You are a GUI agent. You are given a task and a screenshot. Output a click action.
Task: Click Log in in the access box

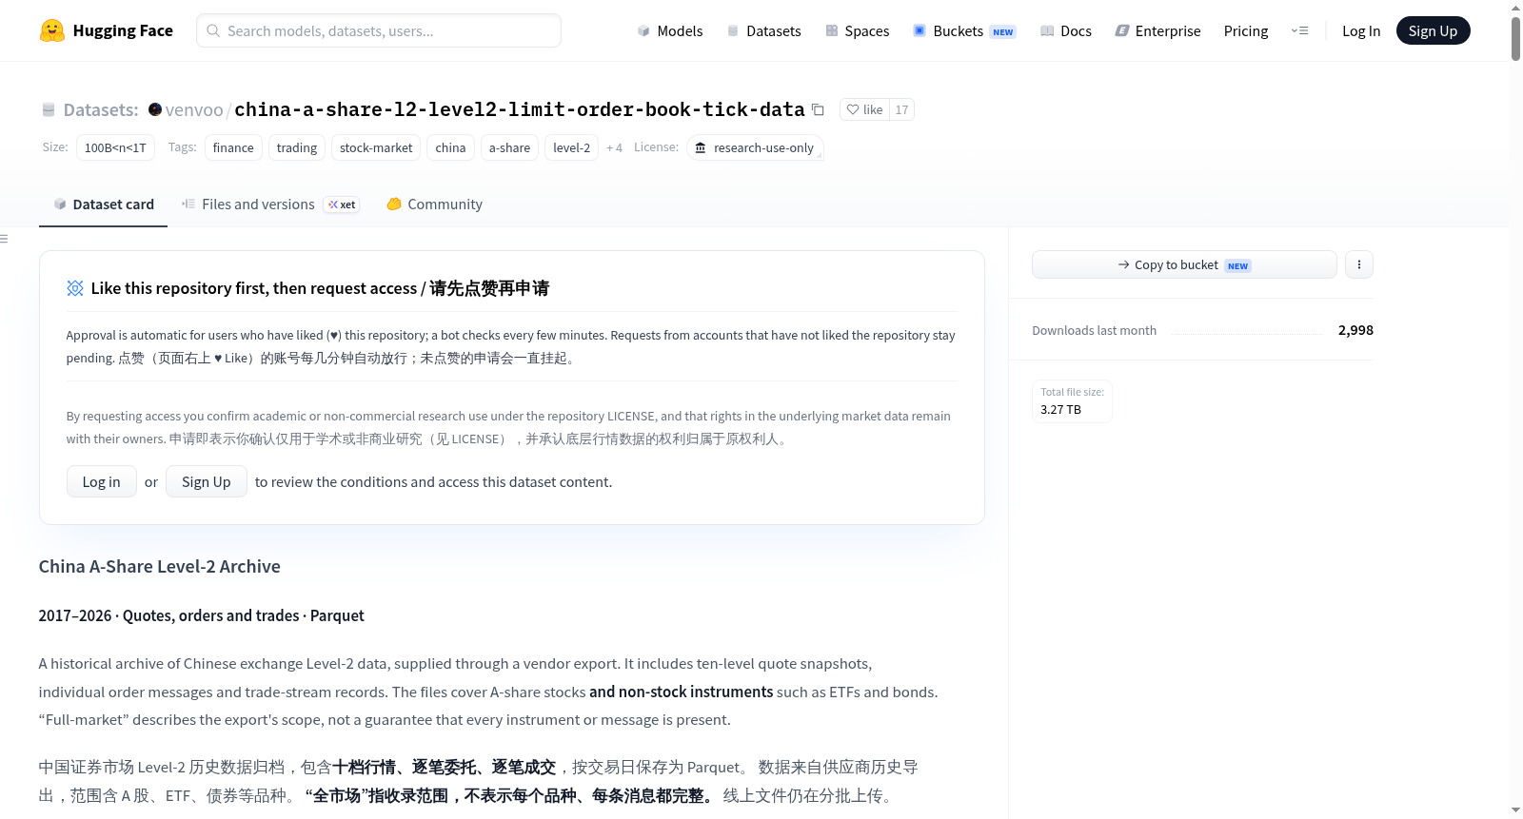coord(101,481)
